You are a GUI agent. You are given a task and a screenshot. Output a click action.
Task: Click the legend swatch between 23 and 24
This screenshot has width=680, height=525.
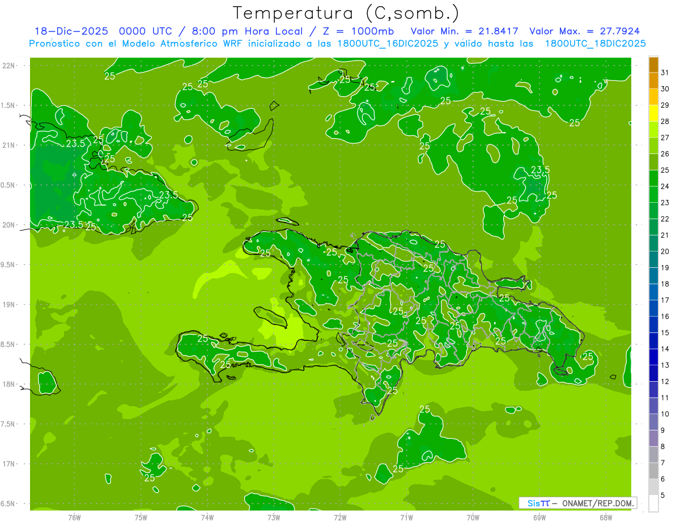tap(653, 195)
